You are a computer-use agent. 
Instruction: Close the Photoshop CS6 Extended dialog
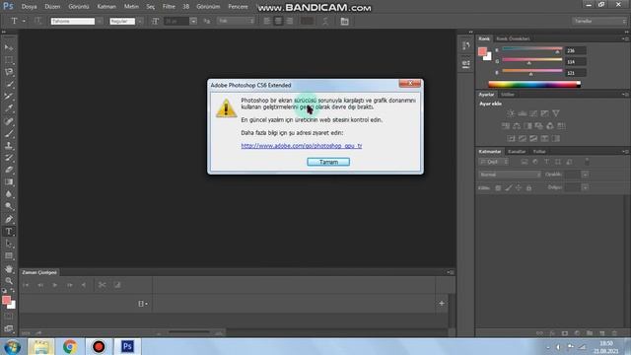pos(410,83)
